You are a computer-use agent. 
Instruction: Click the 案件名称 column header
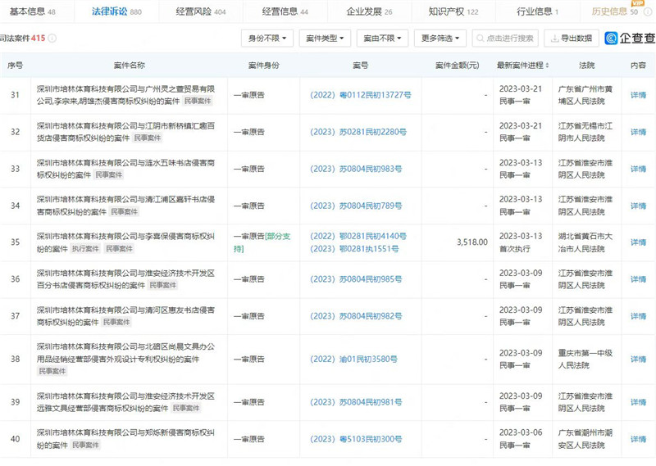130,66
